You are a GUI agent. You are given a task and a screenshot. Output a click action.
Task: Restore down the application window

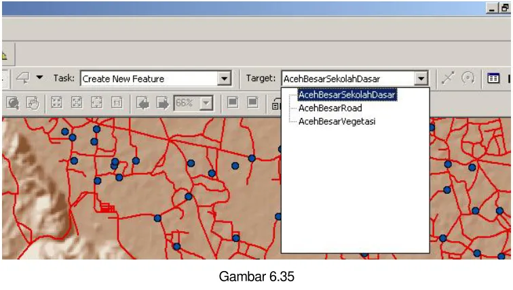pos(505,9)
